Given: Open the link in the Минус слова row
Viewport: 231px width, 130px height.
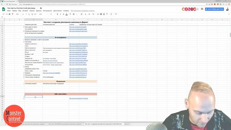Looking at the screenshot, I should 78,71.
